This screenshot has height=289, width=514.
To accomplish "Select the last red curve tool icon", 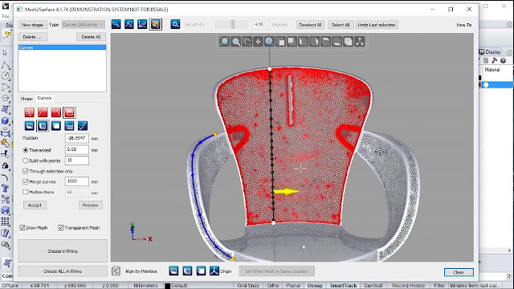I will pyautogui.click(x=69, y=112).
